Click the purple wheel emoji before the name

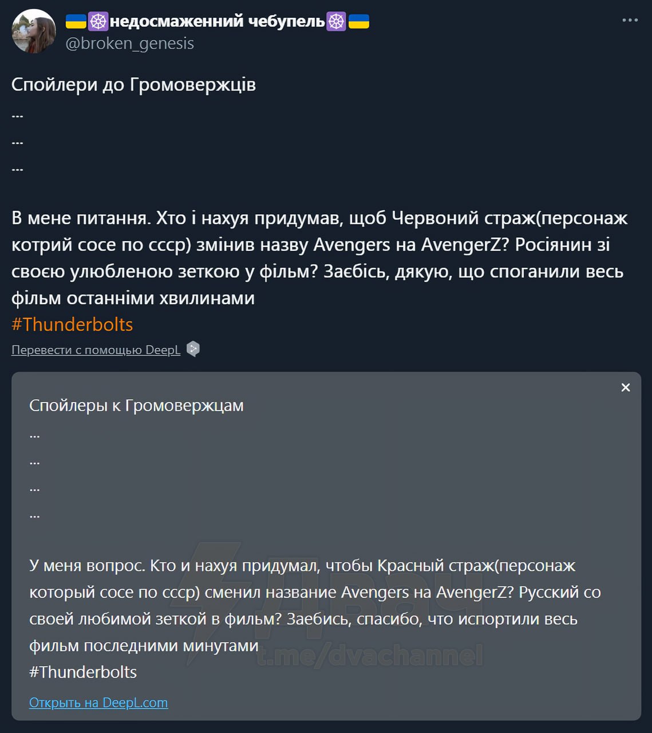click(x=98, y=22)
